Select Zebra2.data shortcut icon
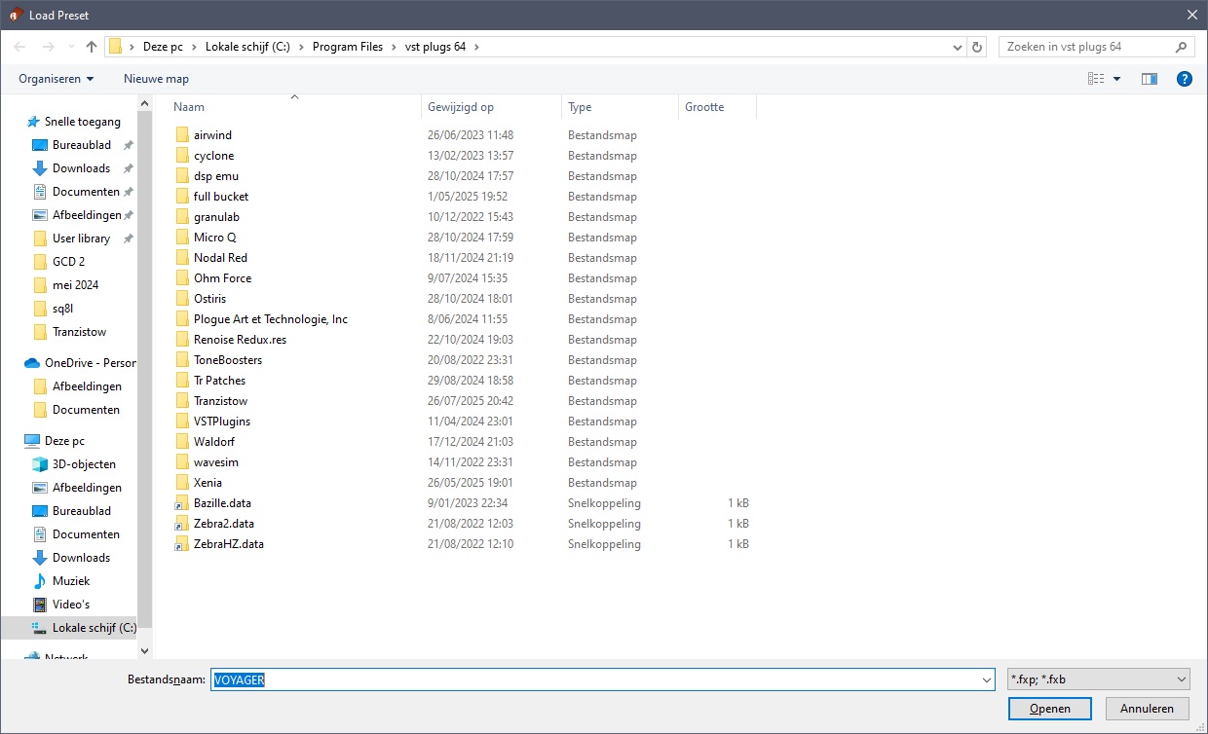 182,524
